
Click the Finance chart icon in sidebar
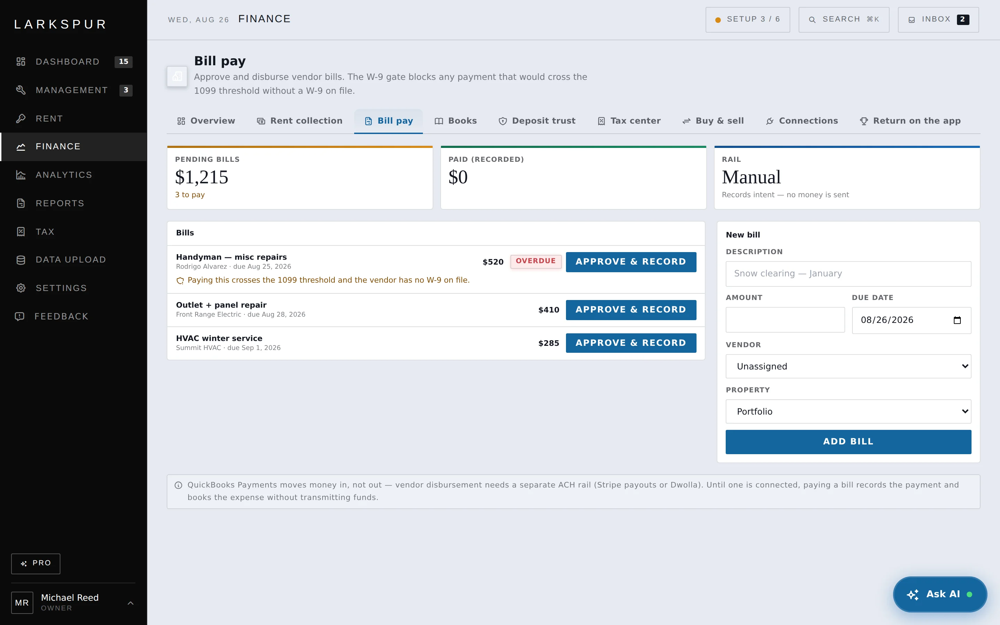tap(21, 147)
